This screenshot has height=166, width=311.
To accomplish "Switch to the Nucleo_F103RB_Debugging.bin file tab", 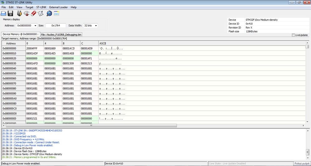I will 61,35.
